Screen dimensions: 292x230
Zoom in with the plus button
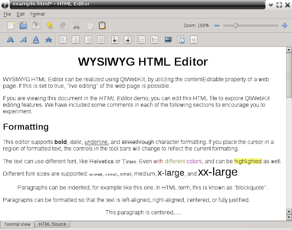click(x=285, y=25)
